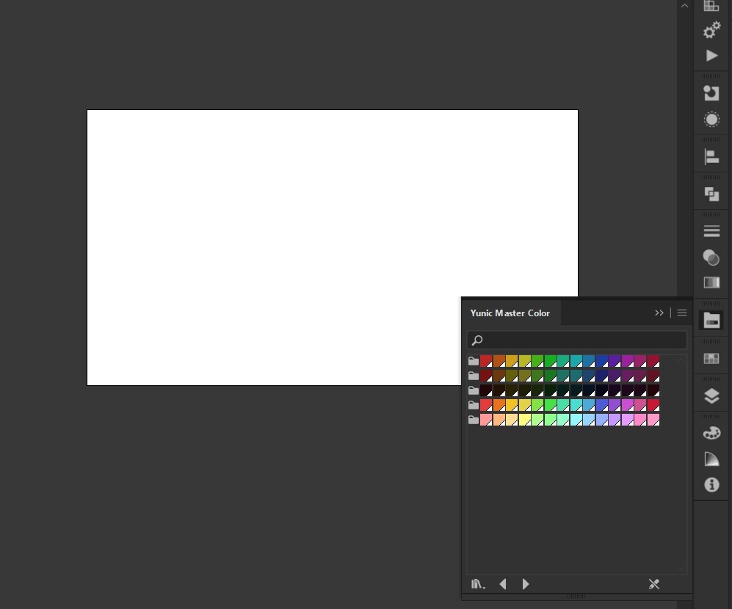Image resolution: width=732 pixels, height=609 pixels.
Task: Pick the pastel lavender swatch in last group
Action: [615, 420]
